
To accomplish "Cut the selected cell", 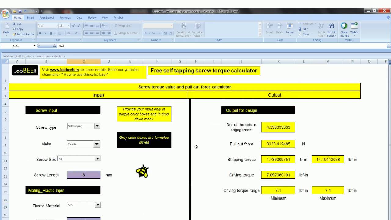I will click(x=17, y=24).
